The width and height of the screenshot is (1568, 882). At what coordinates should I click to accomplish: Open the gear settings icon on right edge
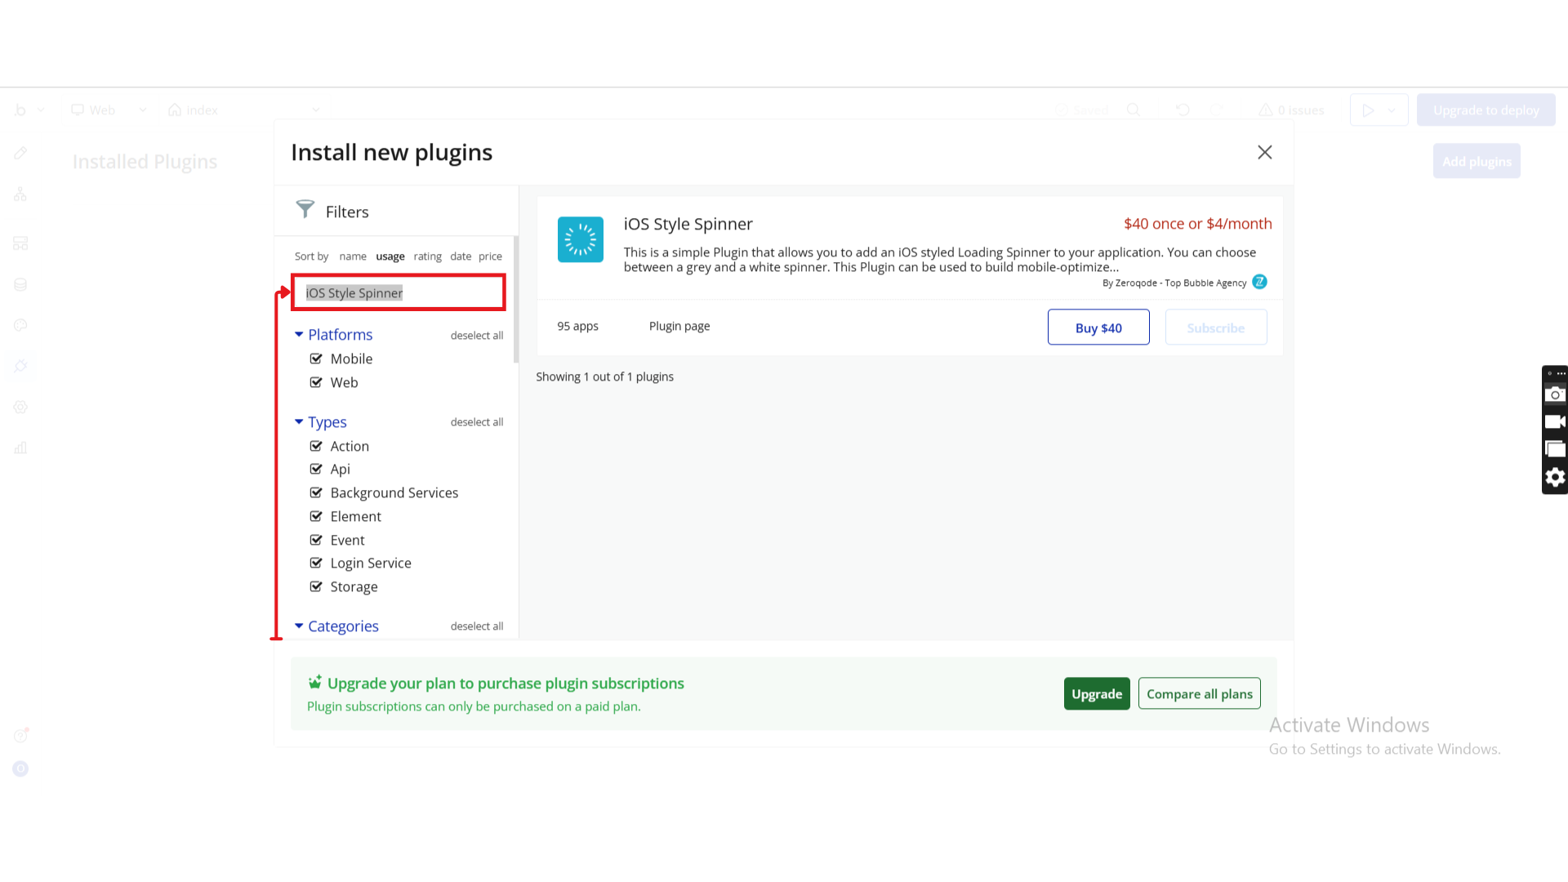click(x=1555, y=477)
